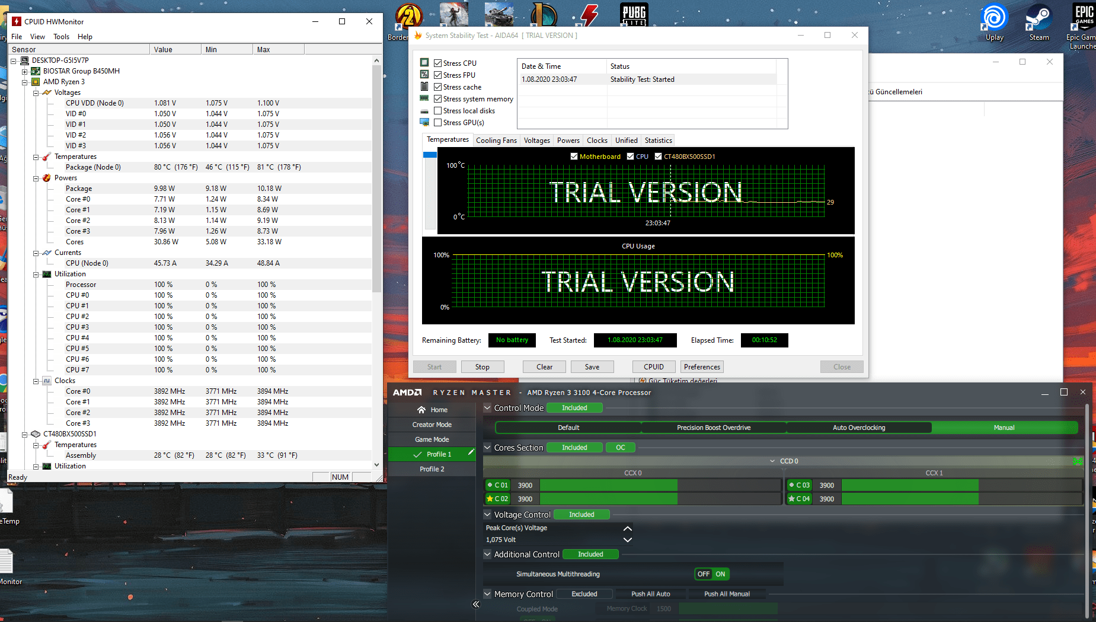Image resolution: width=1096 pixels, height=622 pixels.
Task: Stop the stability test
Action: (x=482, y=367)
